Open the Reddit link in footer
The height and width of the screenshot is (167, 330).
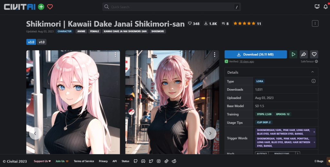(174, 161)
